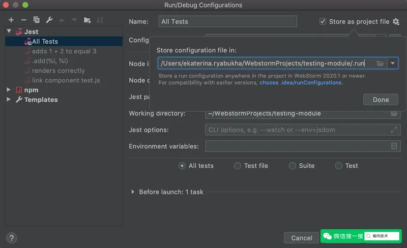
Task: Select the All tests radio button
Action: pos(182,166)
